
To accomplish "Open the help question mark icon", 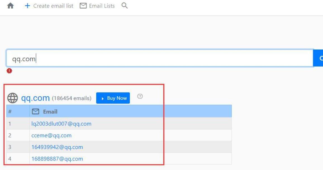I will point(140,96).
